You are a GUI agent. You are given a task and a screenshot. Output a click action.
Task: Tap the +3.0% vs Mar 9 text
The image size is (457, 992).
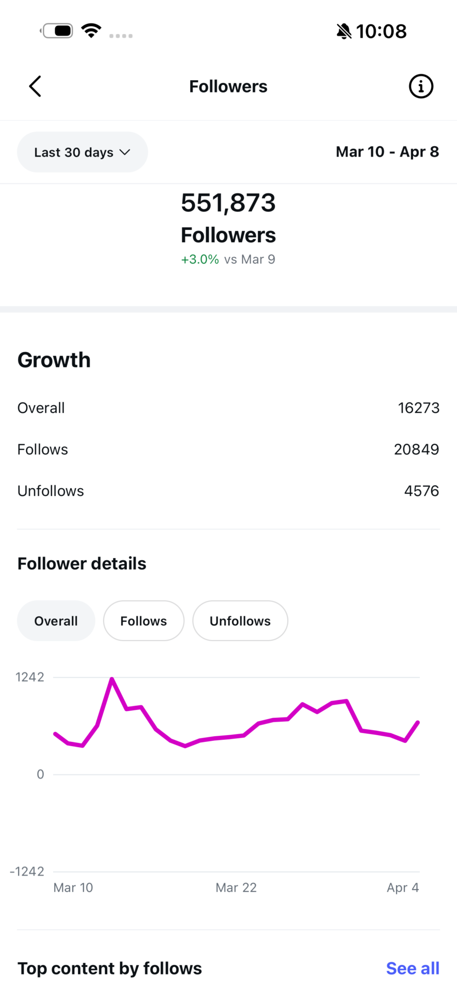(x=228, y=259)
